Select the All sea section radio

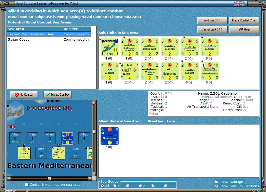[102, 186]
